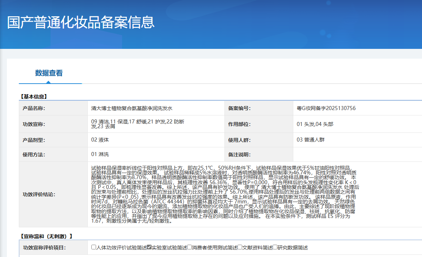Viewport: 422px width, 257px height.
Task: Switch to the 数据查看 tab
Action: [x=49, y=73]
